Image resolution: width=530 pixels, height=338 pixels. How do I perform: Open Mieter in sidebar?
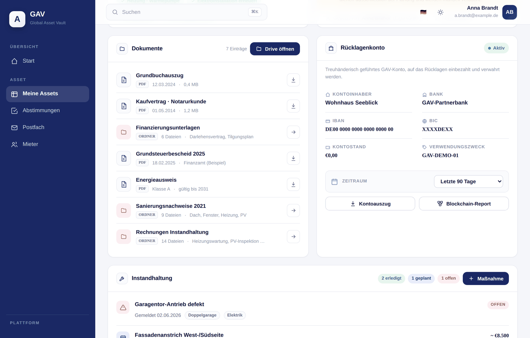pos(48,144)
